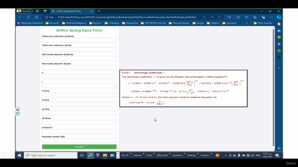This screenshot has height=167, width=298.
Task: Close the small floating widget on left edge
Action: pos(18,109)
